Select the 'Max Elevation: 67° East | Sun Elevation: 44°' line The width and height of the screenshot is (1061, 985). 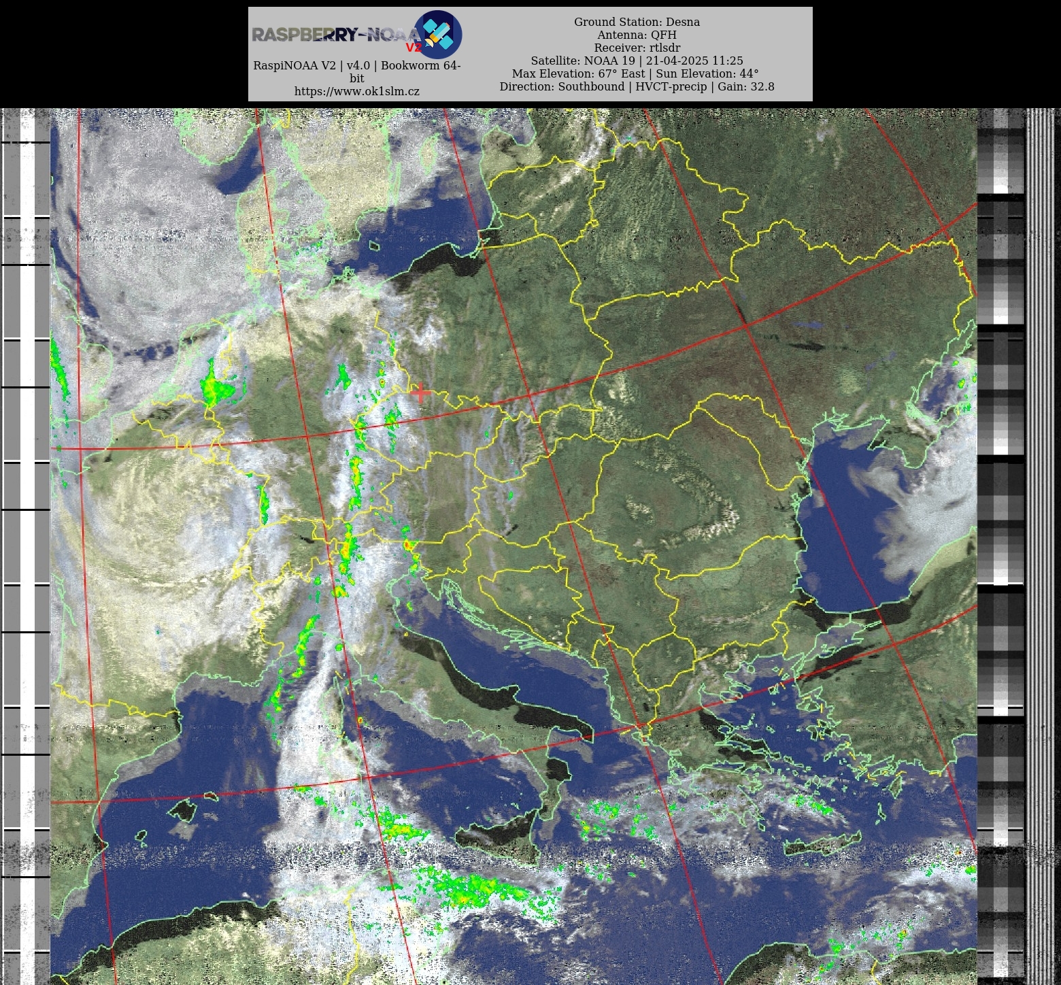tap(635, 73)
